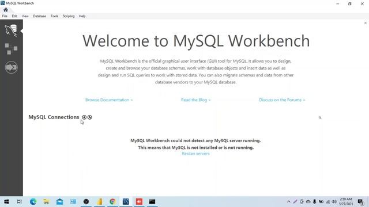Close the welcome message with the X

point(365,23)
